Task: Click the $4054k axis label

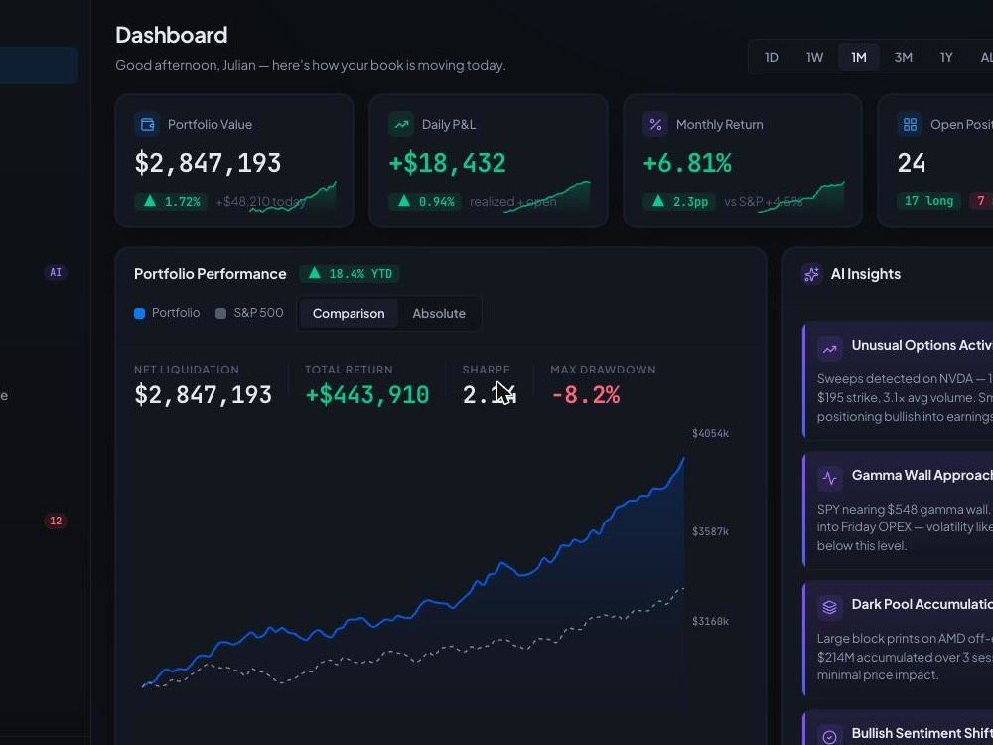Action: (710, 433)
